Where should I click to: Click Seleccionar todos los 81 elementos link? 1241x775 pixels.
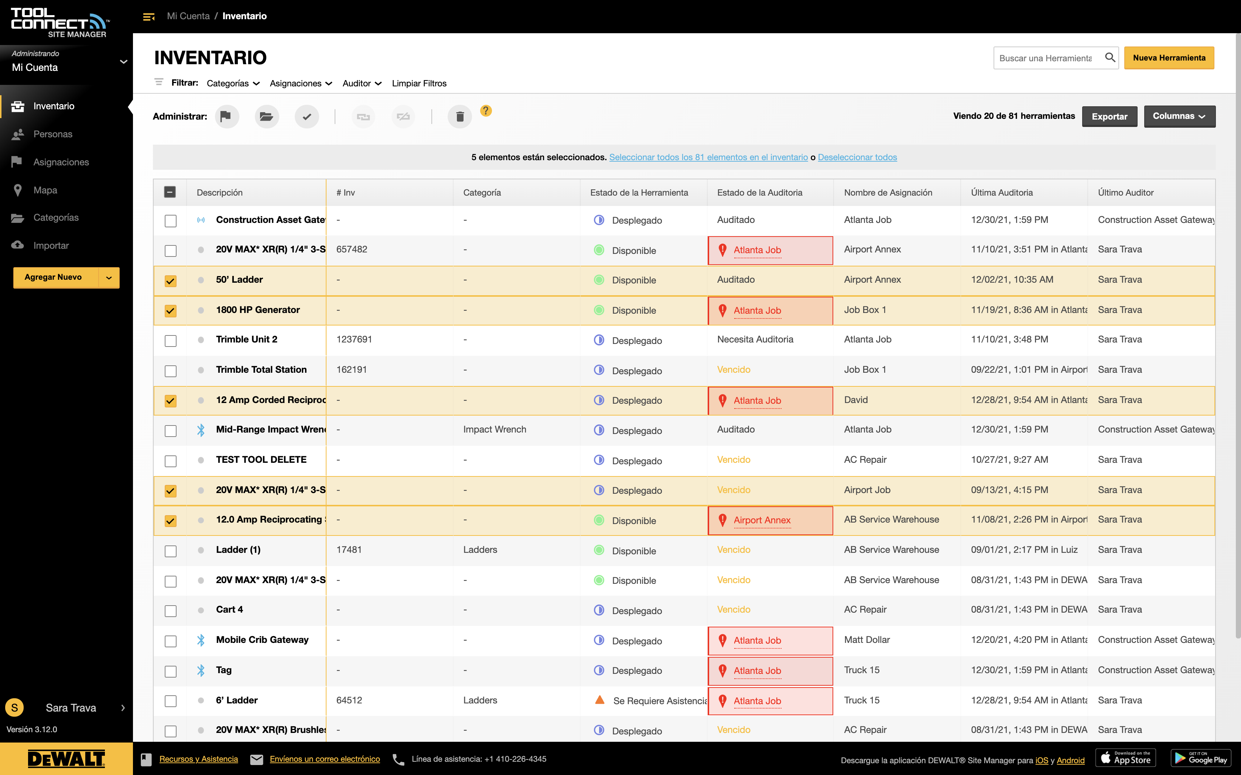(x=708, y=157)
